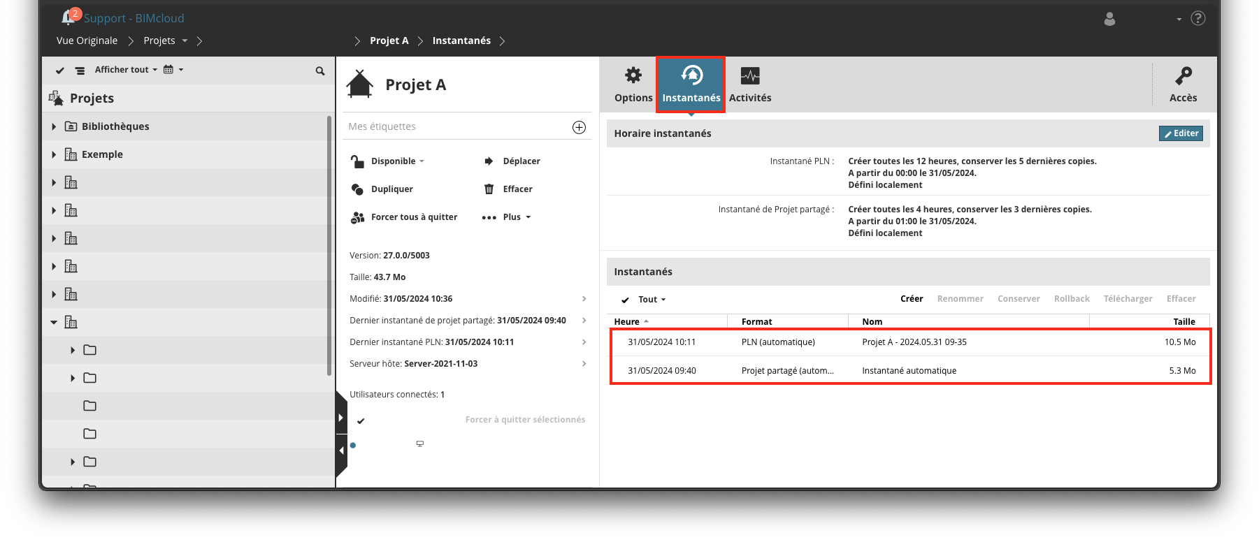
Task: Open the calendar filter dropdown
Action: click(x=173, y=70)
